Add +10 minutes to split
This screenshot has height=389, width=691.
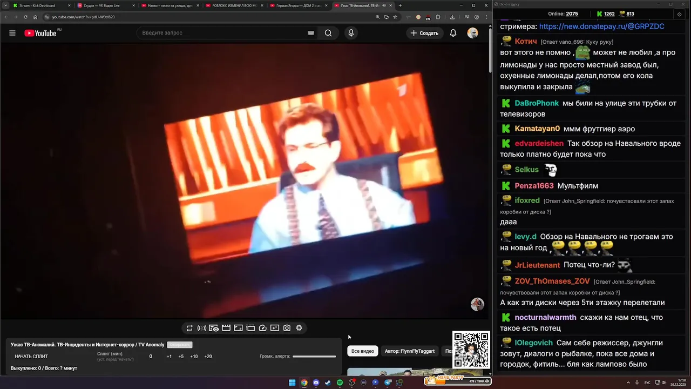click(x=194, y=357)
